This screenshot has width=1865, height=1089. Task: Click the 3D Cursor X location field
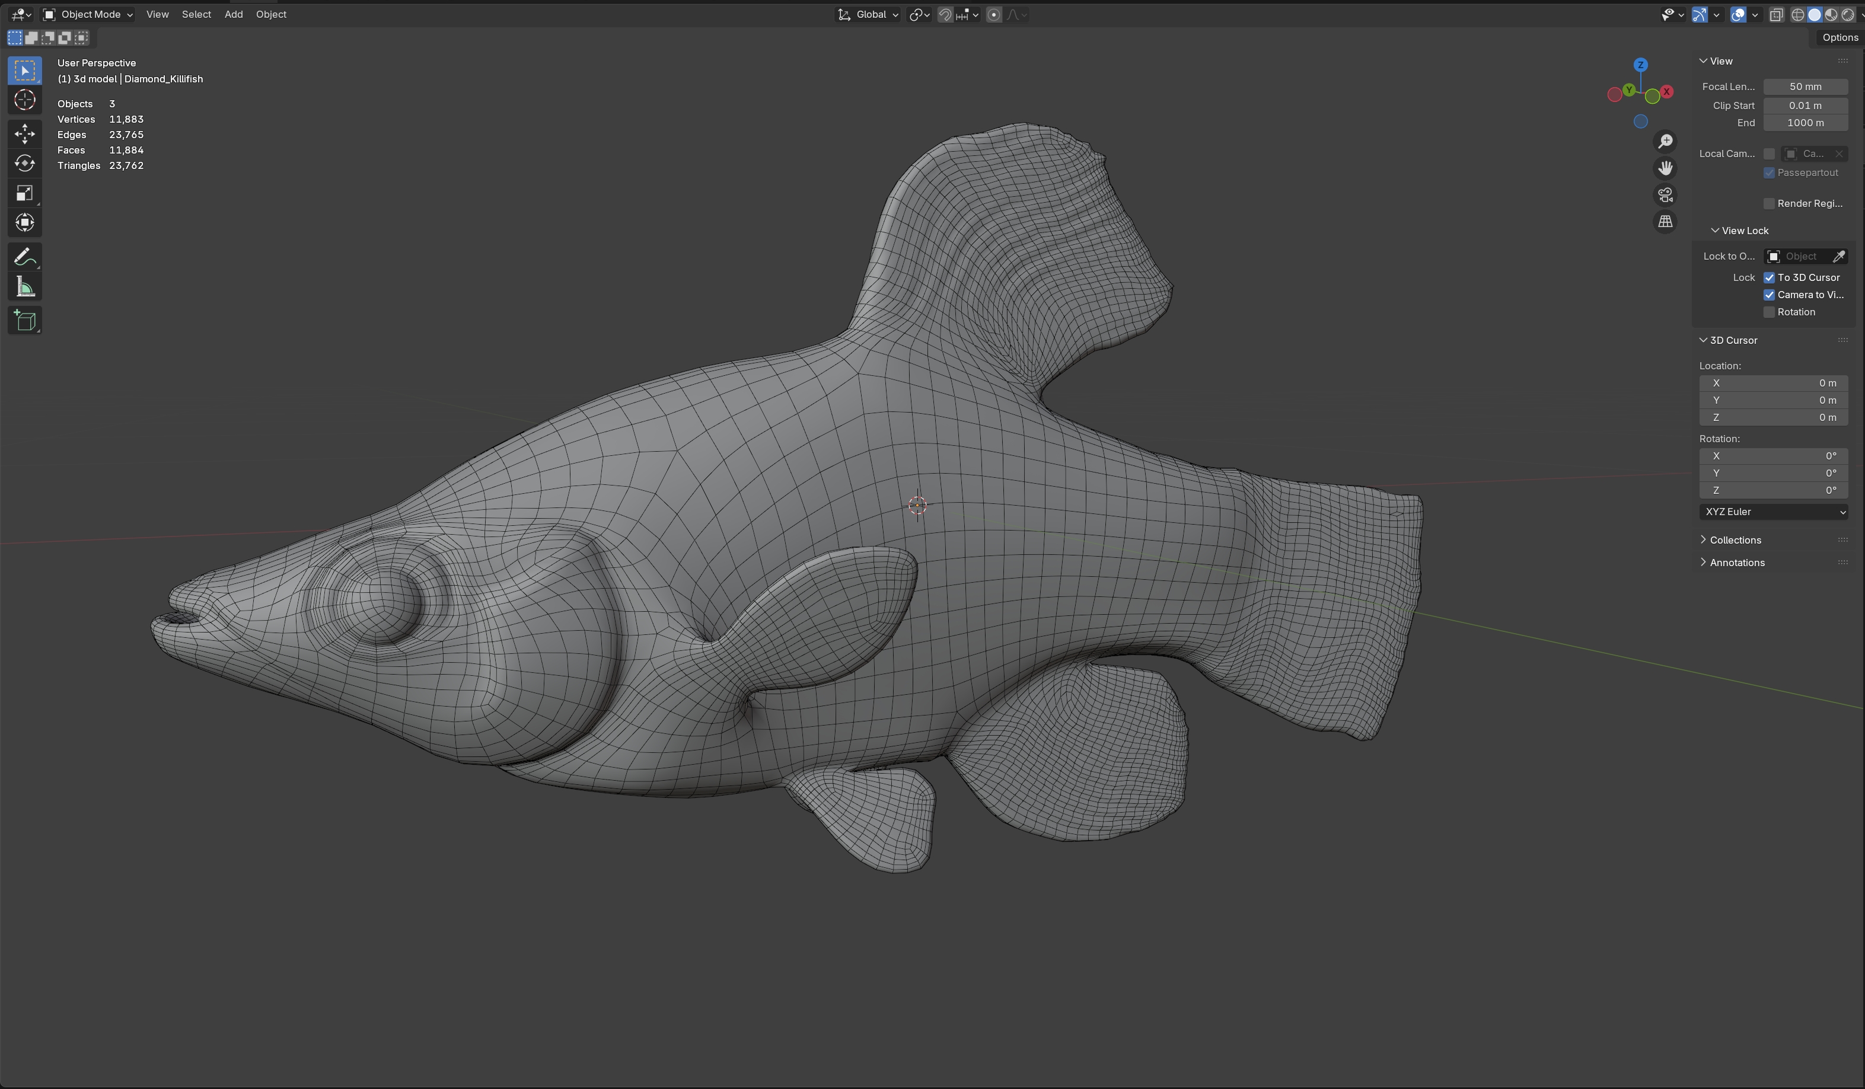tap(1773, 383)
